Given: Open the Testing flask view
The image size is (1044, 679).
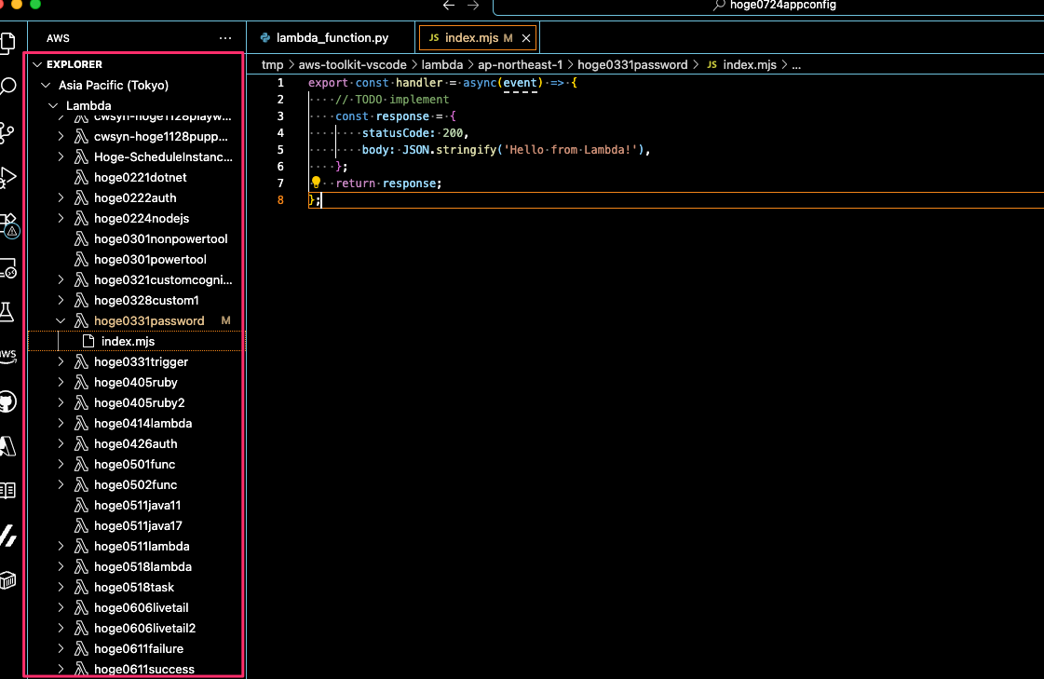Looking at the screenshot, I should point(7,312).
